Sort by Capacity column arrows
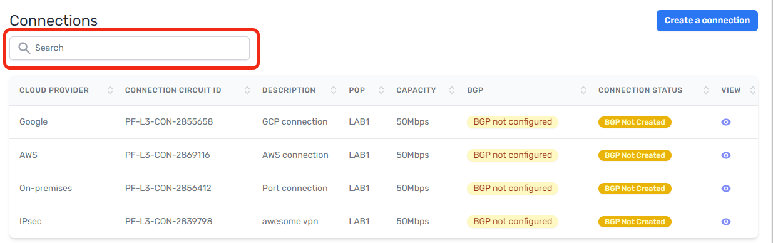Screen dimensions: 773x243 (452, 90)
